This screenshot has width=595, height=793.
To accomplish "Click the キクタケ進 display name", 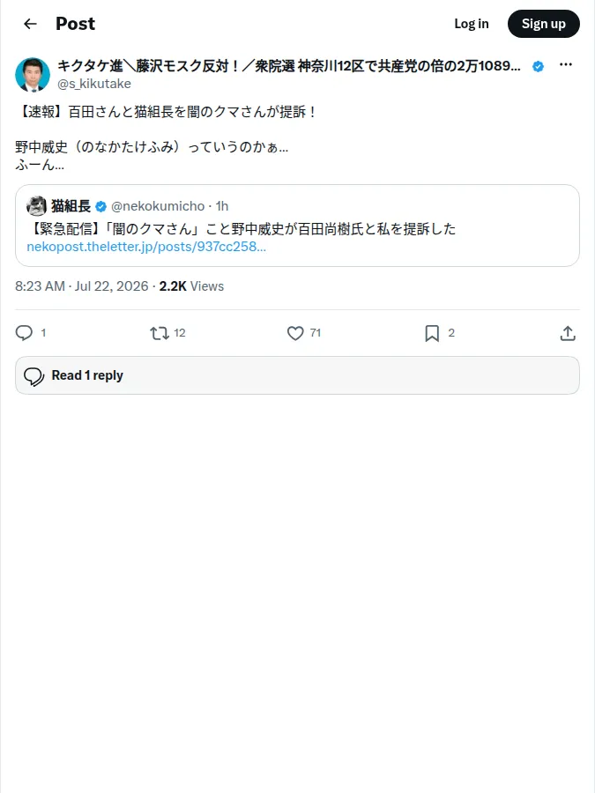I will [289, 66].
